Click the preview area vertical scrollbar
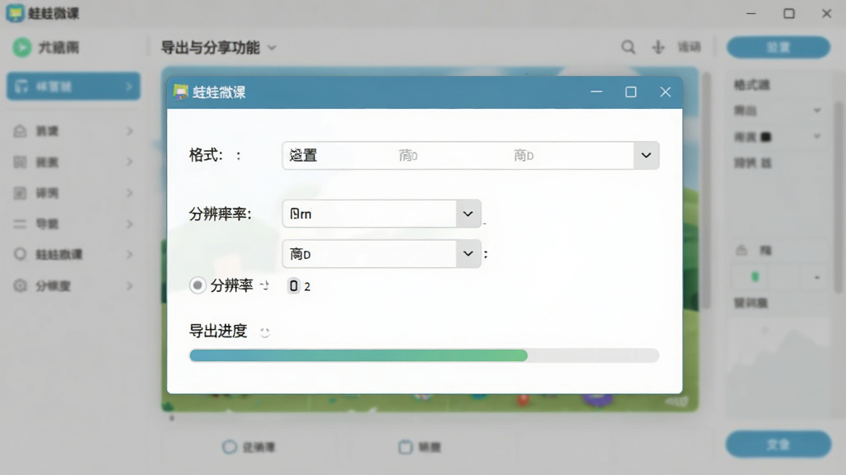 [x=706, y=191]
